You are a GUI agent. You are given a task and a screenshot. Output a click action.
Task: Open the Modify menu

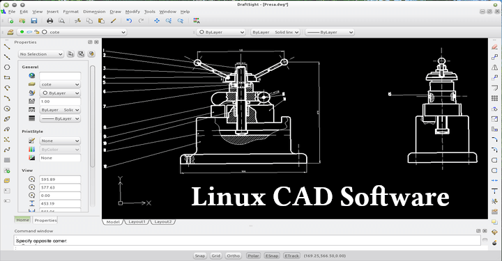[x=132, y=12]
